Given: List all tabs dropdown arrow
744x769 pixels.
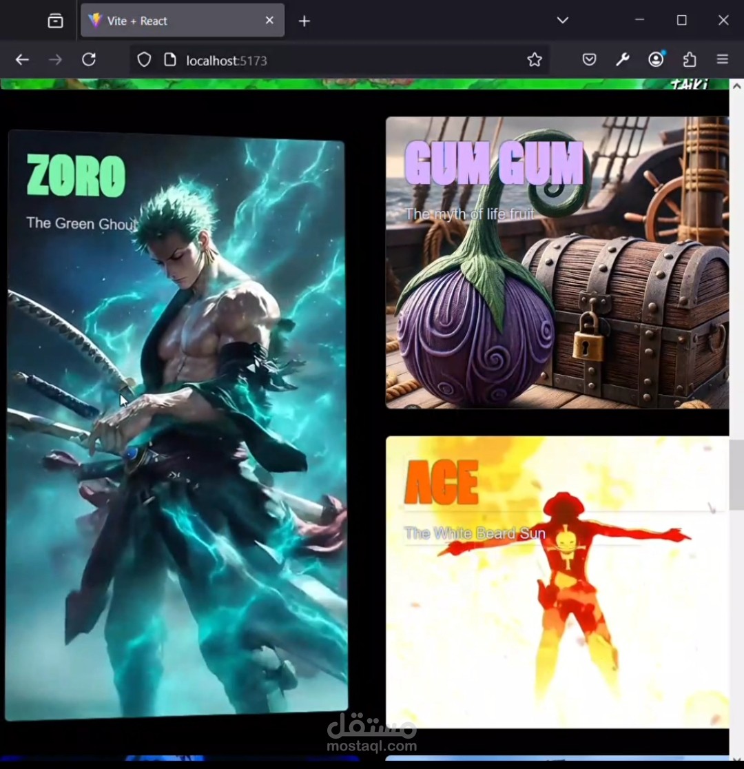Looking at the screenshot, I should click(x=563, y=20).
